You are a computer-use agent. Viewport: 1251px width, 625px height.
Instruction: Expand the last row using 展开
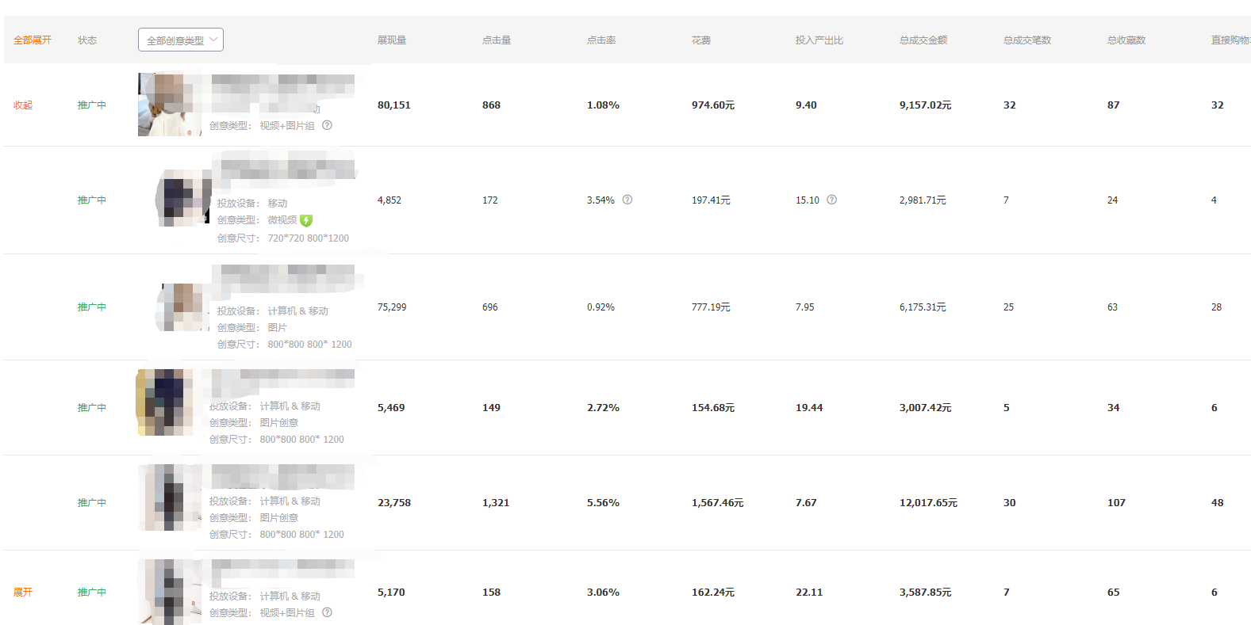23,592
